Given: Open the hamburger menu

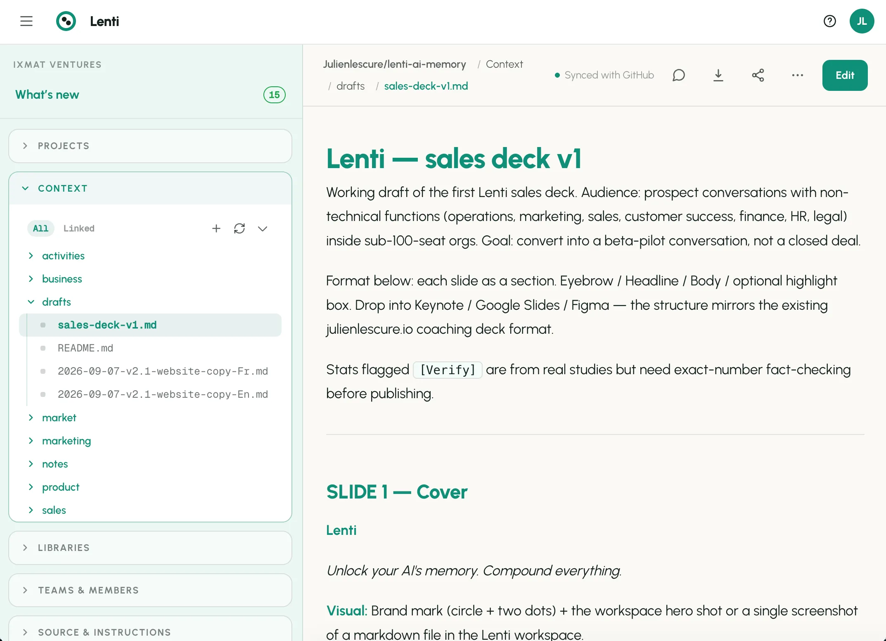Looking at the screenshot, I should tap(26, 21).
